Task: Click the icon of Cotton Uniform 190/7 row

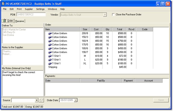Action: (50, 52)
